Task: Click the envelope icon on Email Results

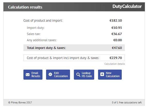Action: (x=28, y=74)
